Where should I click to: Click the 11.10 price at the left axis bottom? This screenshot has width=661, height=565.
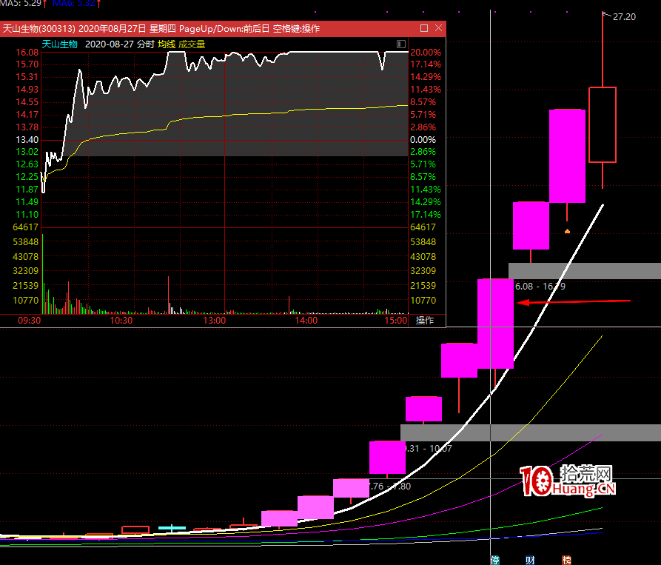(x=27, y=214)
